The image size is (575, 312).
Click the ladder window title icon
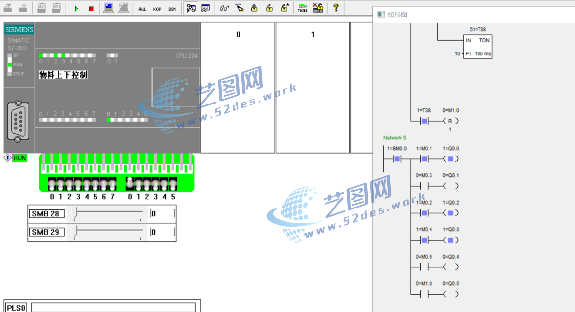[x=382, y=14]
